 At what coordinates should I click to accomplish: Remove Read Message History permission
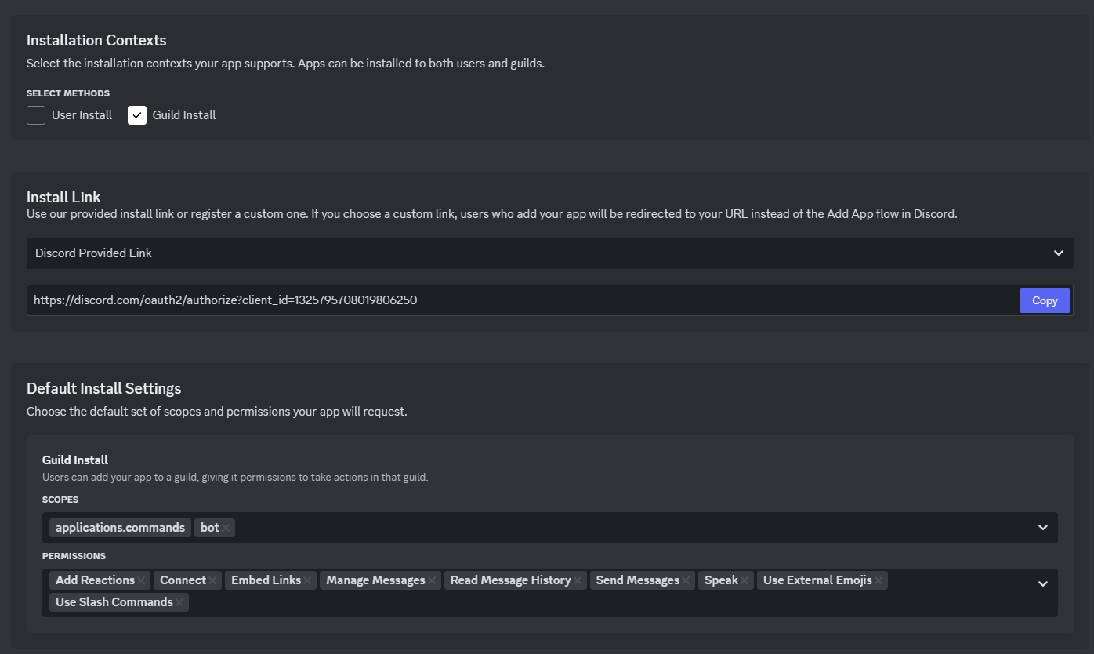pyautogui.click(x=578, y=580)
